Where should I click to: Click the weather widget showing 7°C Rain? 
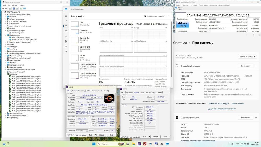coord(6,144)
